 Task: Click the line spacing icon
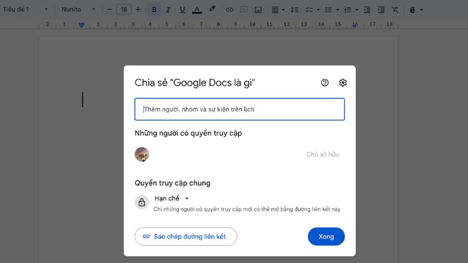point(295,10)
